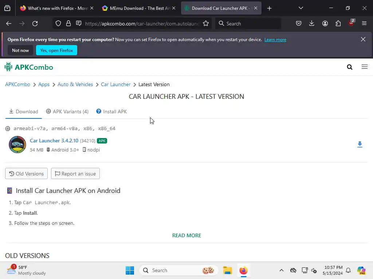The height and width of the screenshot is (279, 373).
Task: Open the Old Versions button
Action: (x=26, y=174)
